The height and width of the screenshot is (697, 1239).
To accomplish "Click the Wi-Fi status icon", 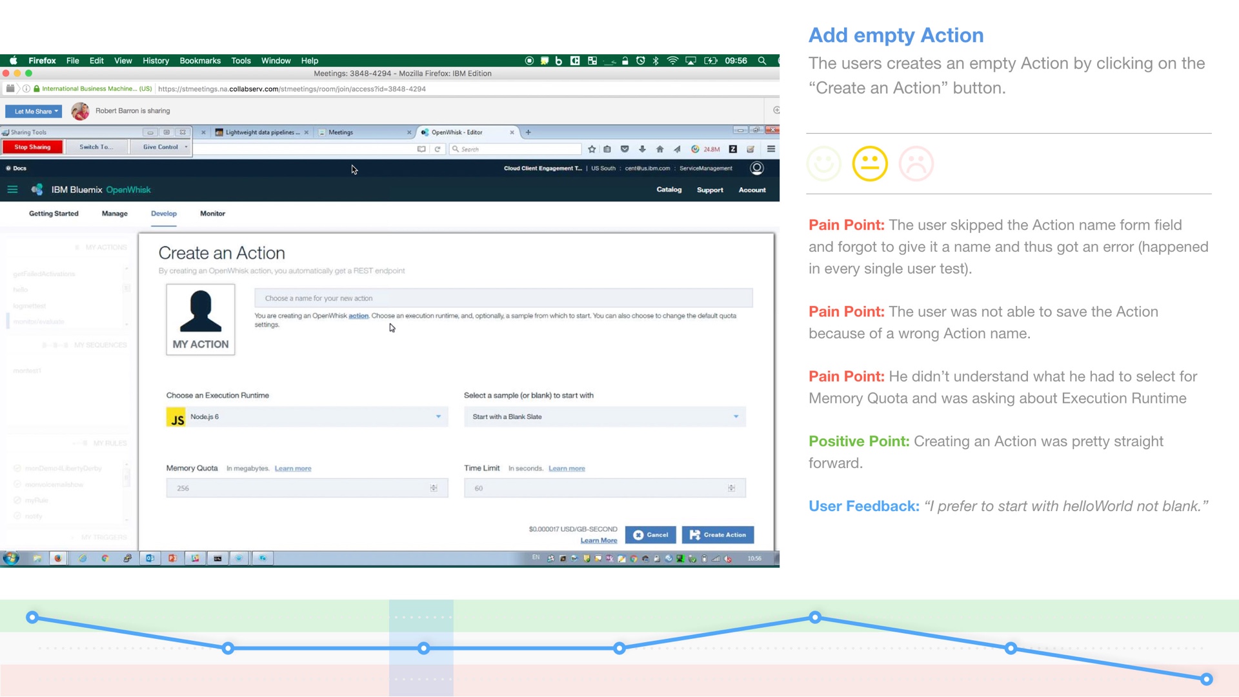I will pos(672,61).
